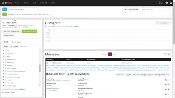Screen dimensions: 175x98
Task: Collapse messages table with second arrow icon
Action: tap(169, 54)
